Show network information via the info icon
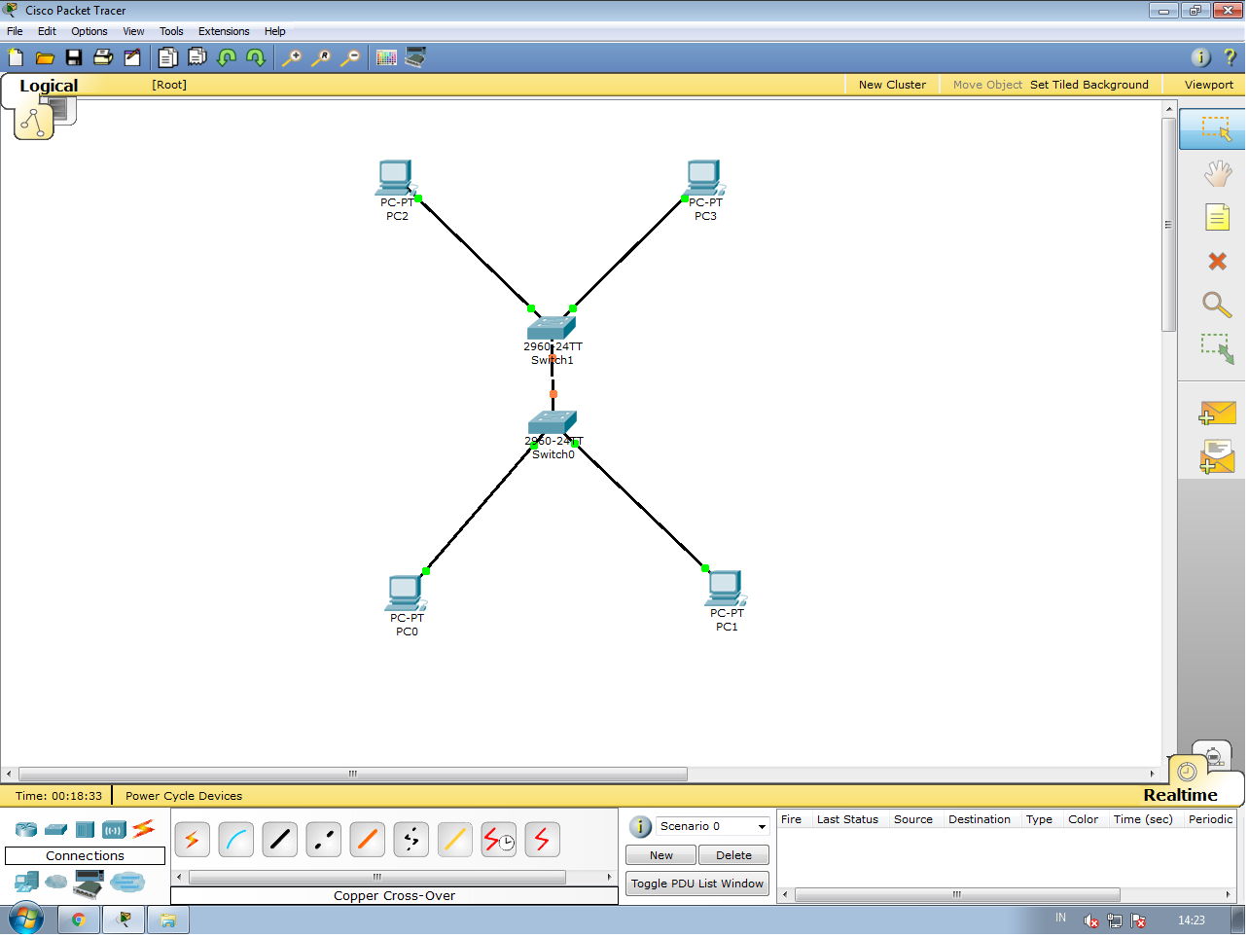Screen dimensions: 1249x938 tap(1201, 57)
